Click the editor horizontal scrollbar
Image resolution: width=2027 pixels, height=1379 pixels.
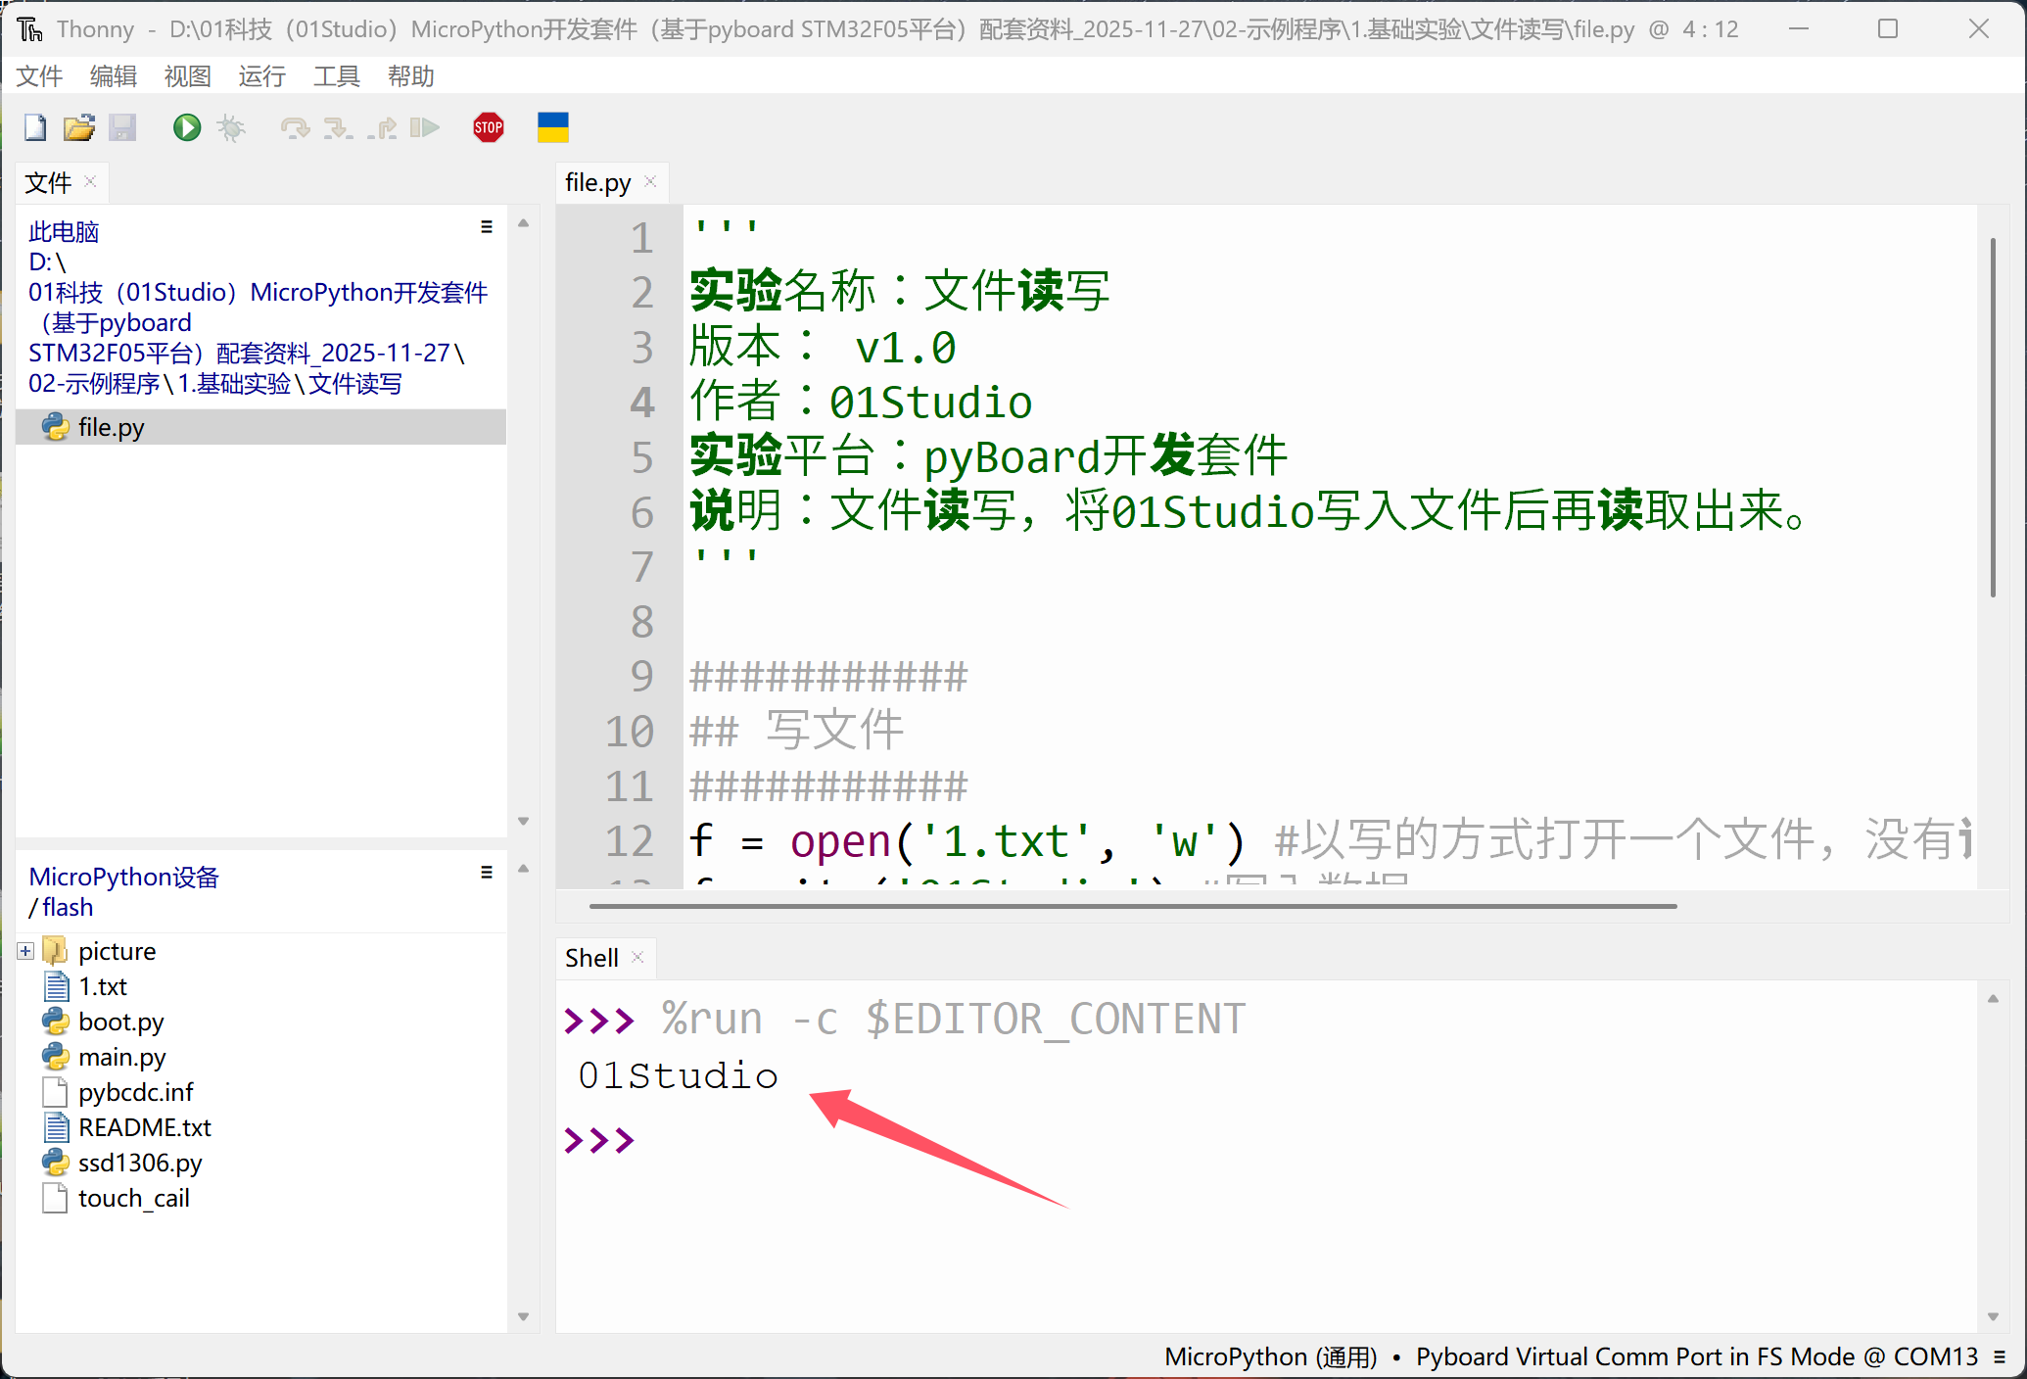coord(1132,906)
